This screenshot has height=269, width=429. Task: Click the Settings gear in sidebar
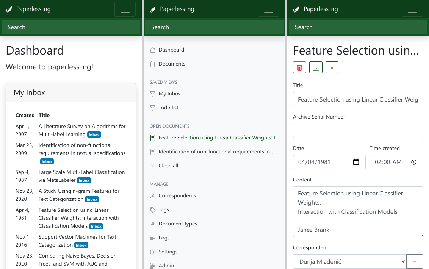[153, 252]
